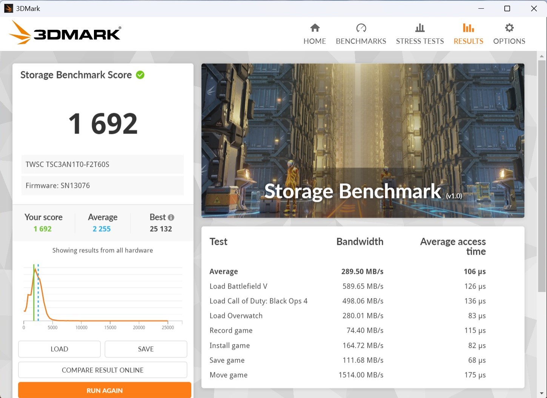
Task: Close the 3DMark window
Action: 534,8
